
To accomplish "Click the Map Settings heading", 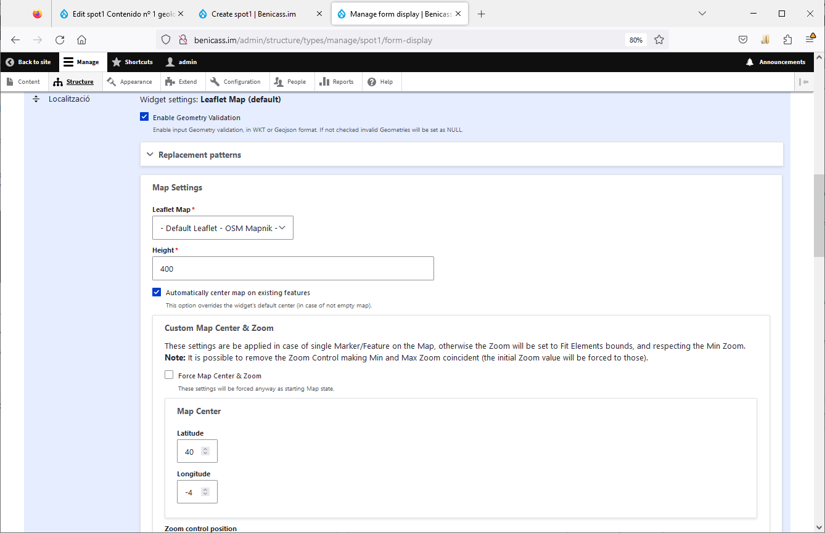I will tap(177, 187).
